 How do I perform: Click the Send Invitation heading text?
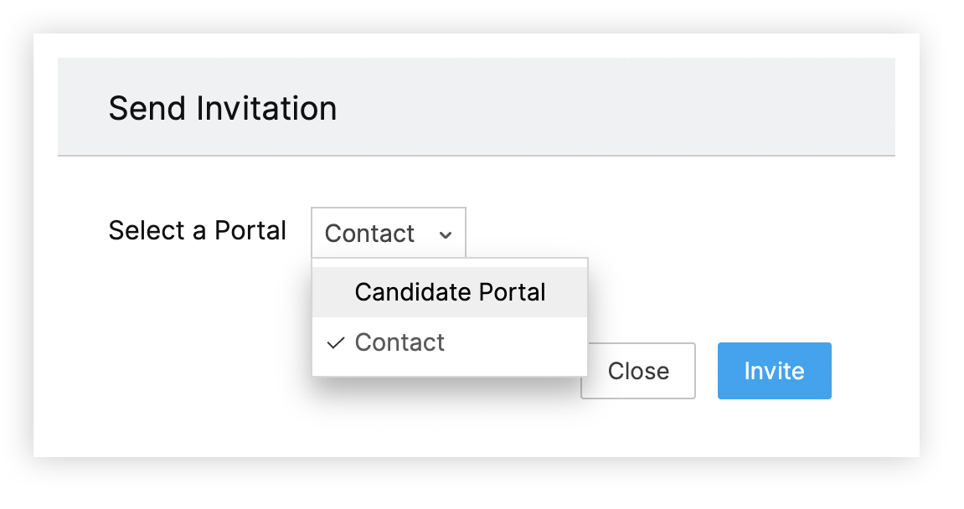click(223, 109)
